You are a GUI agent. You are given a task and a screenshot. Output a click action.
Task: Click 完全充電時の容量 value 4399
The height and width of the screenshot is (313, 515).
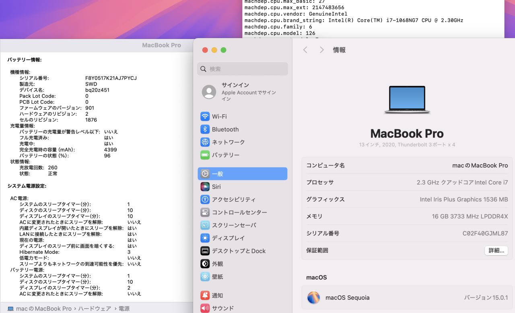tap(110, 149)
